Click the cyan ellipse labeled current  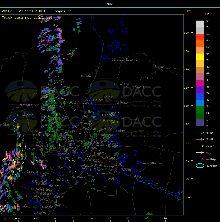(x=200, y=166)
